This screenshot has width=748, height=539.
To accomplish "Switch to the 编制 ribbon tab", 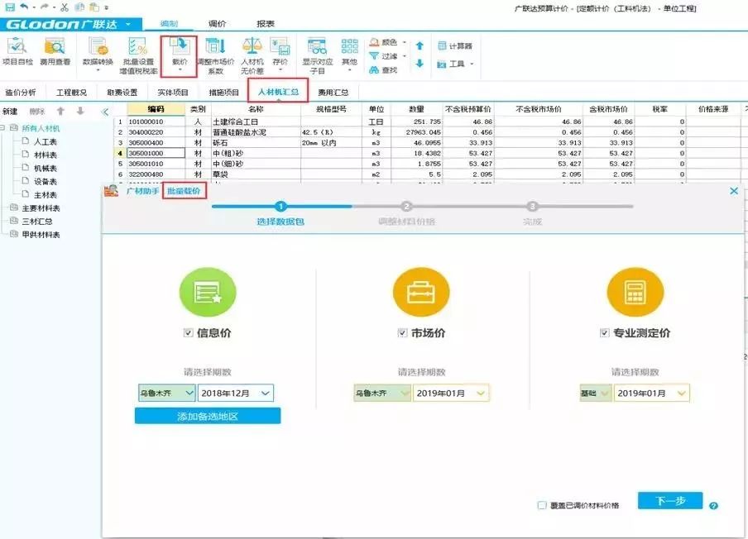I will coord(169,24).
